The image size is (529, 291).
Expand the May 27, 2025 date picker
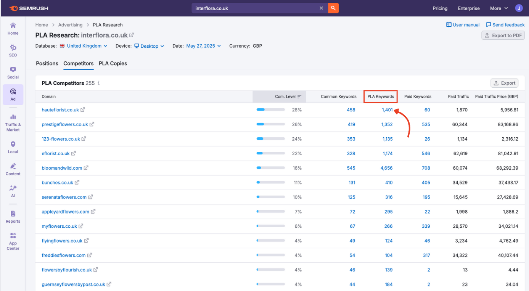[x=203, y=46]
